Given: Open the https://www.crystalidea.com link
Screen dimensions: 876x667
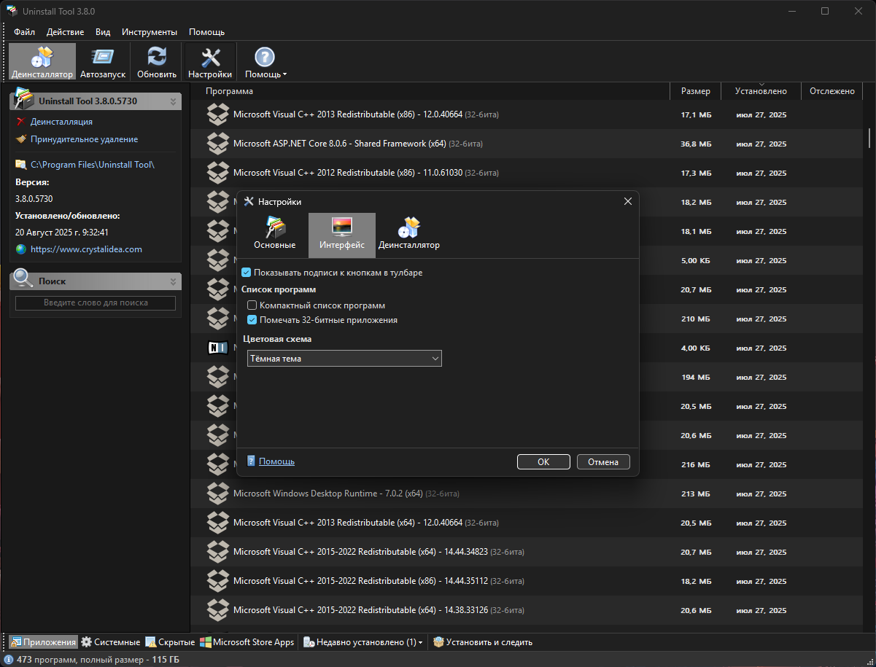Looking at the screenshot, I should (x=86, y=249).
